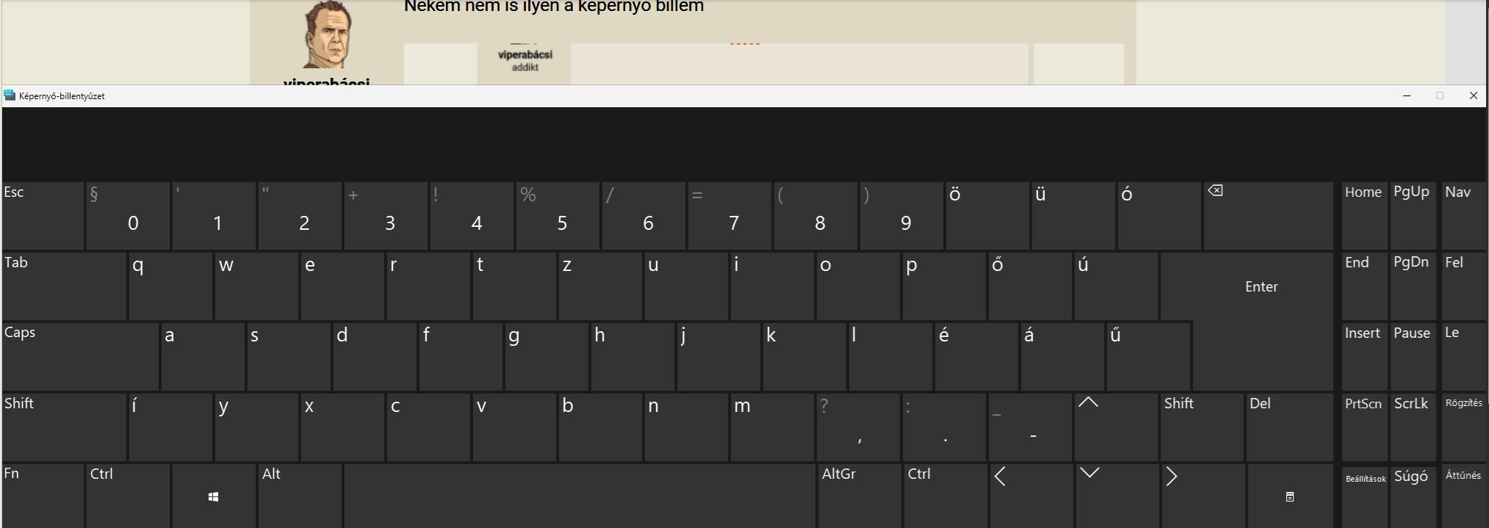The height and width of the screenshot is (528, 1489).
Task: Click the End key
Action: point(1364,286)
